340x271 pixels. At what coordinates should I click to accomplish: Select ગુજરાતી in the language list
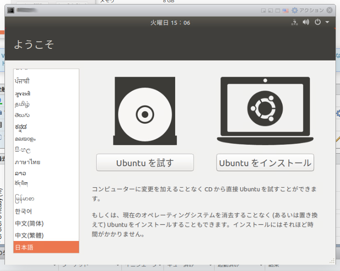[x=46, y=94]
